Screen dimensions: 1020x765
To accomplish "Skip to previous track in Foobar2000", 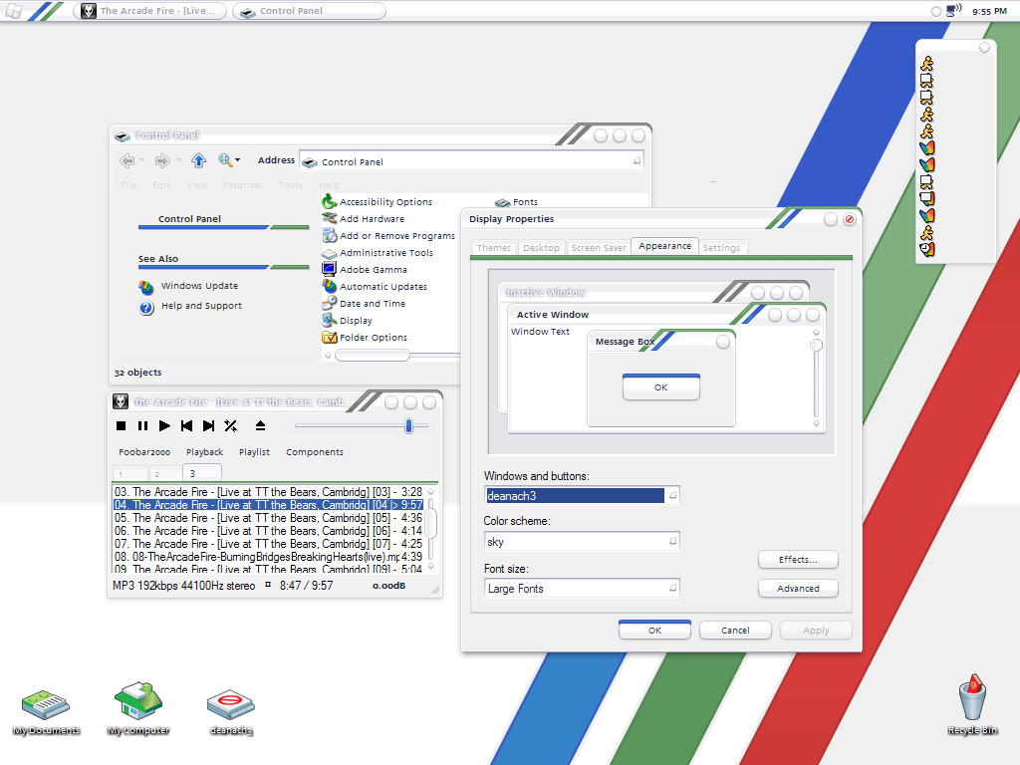I will coord(186,426).
